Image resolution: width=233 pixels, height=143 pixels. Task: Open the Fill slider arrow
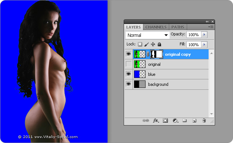point(204,45)
